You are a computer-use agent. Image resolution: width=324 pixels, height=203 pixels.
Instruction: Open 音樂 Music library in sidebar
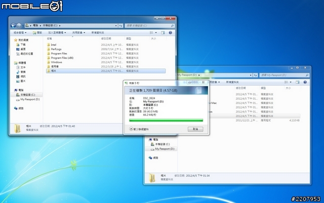pyautogui.click(x=21, y=72)
